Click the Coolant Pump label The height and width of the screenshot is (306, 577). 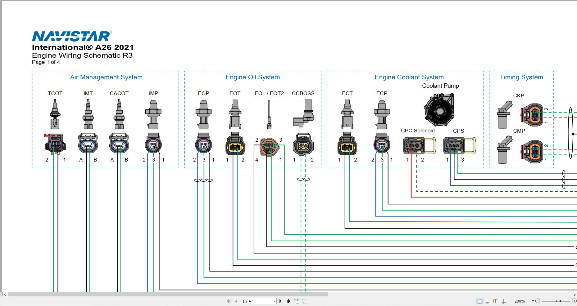440,86
